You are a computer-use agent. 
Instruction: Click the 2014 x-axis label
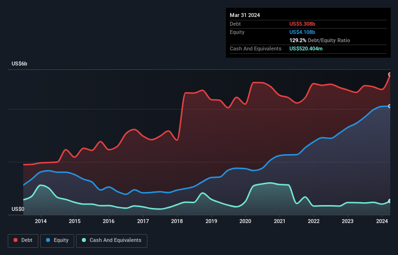point(41,221)
